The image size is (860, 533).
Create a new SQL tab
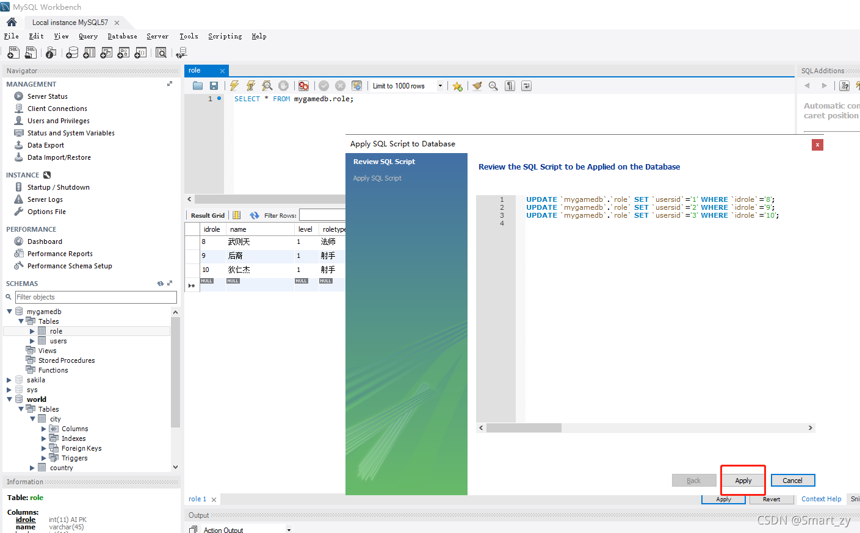(x=13, y=53)
